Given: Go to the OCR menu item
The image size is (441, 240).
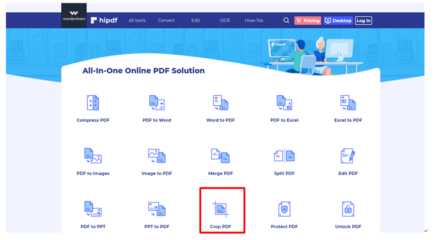Looking at the screenshot, I should [225, 20].
